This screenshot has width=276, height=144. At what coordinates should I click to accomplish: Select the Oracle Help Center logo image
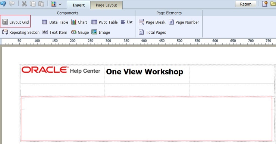click(x=61, y=70)
